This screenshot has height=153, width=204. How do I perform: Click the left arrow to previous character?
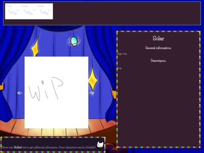(x=20, y=93)
